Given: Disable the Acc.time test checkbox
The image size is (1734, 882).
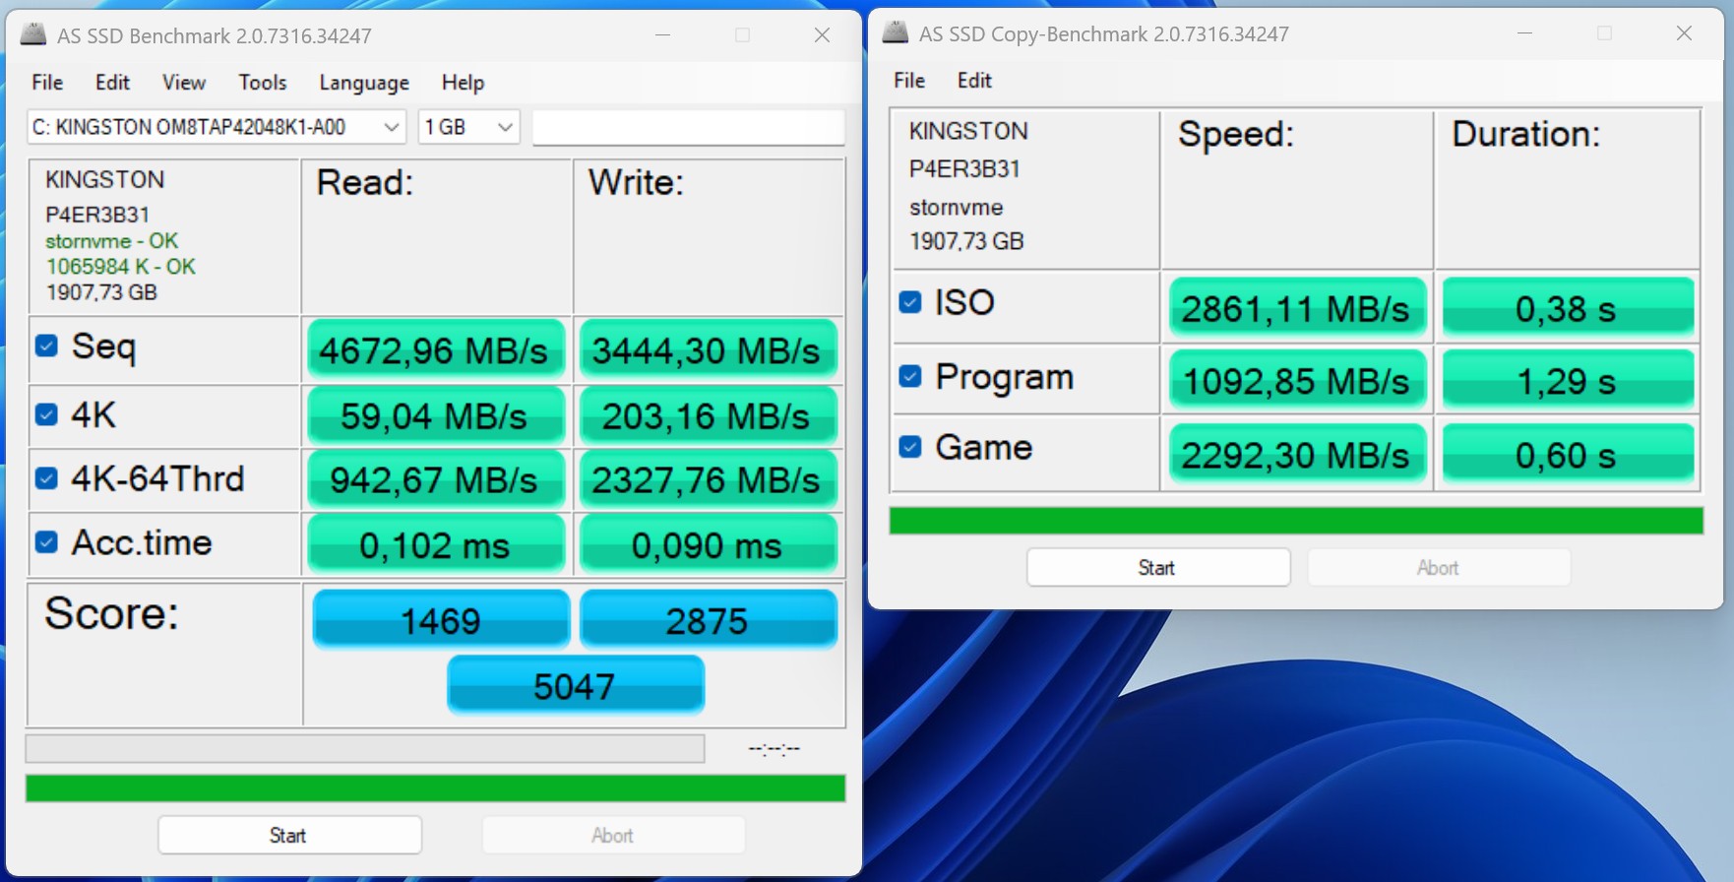Looking at the screenshot, I should (x=46, y=542).
